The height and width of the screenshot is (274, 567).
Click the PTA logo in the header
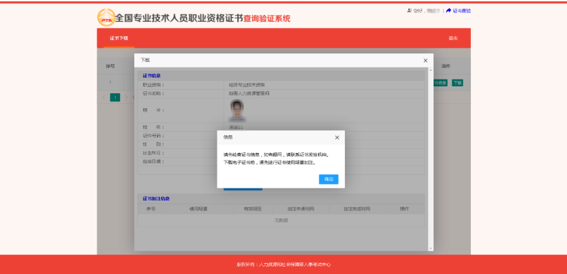coord(106,18)
